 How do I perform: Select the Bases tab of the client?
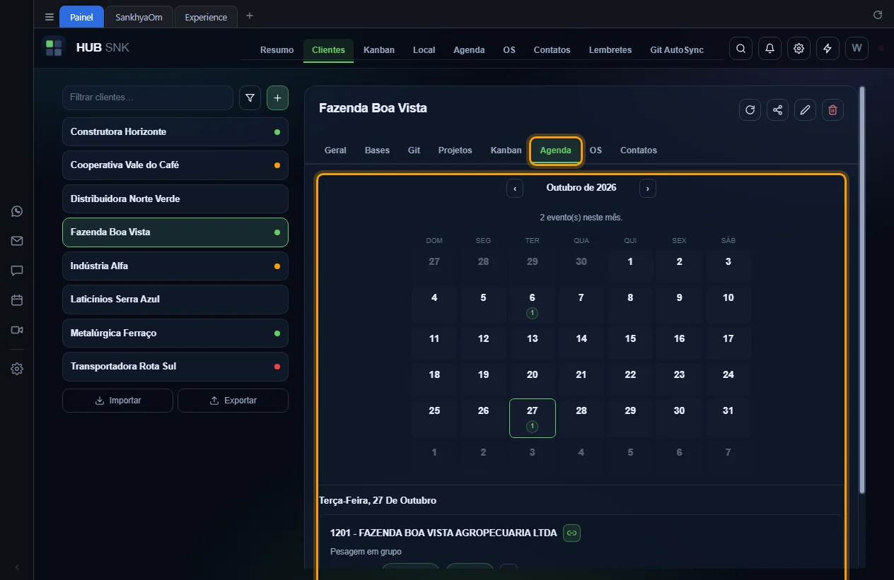pos(377,150)
